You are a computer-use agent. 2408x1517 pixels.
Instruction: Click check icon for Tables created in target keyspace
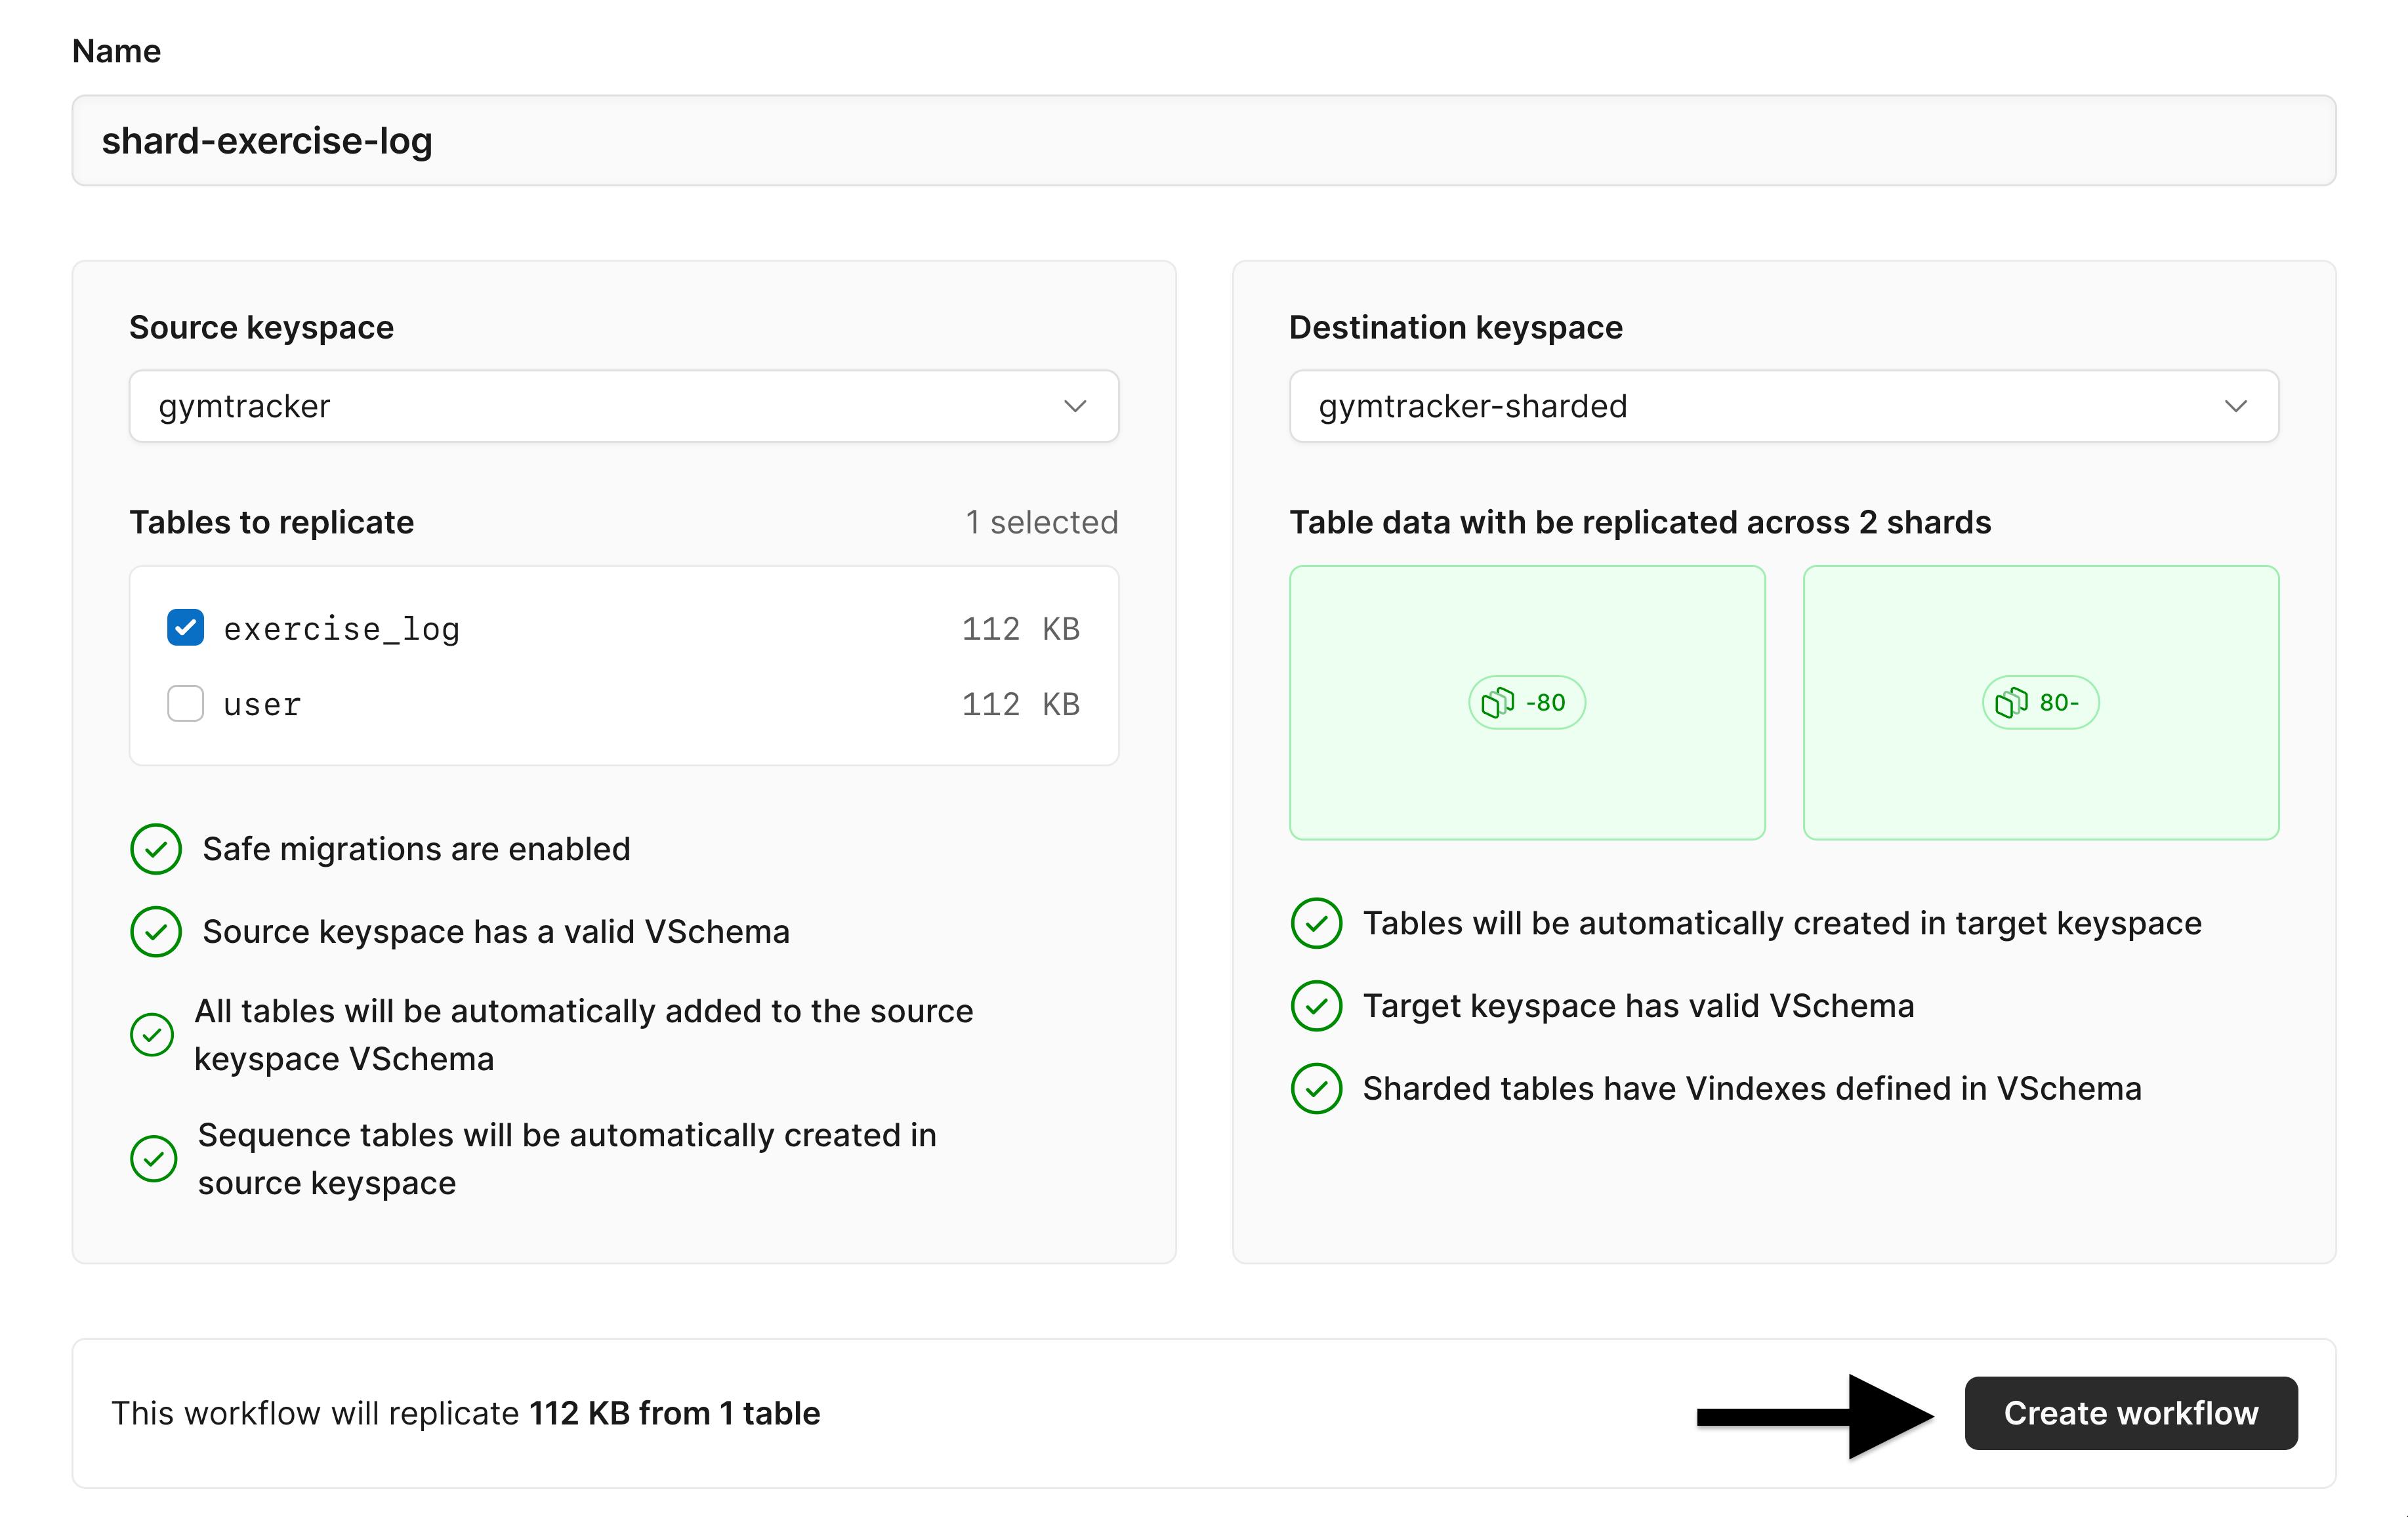pos(1316,923)
